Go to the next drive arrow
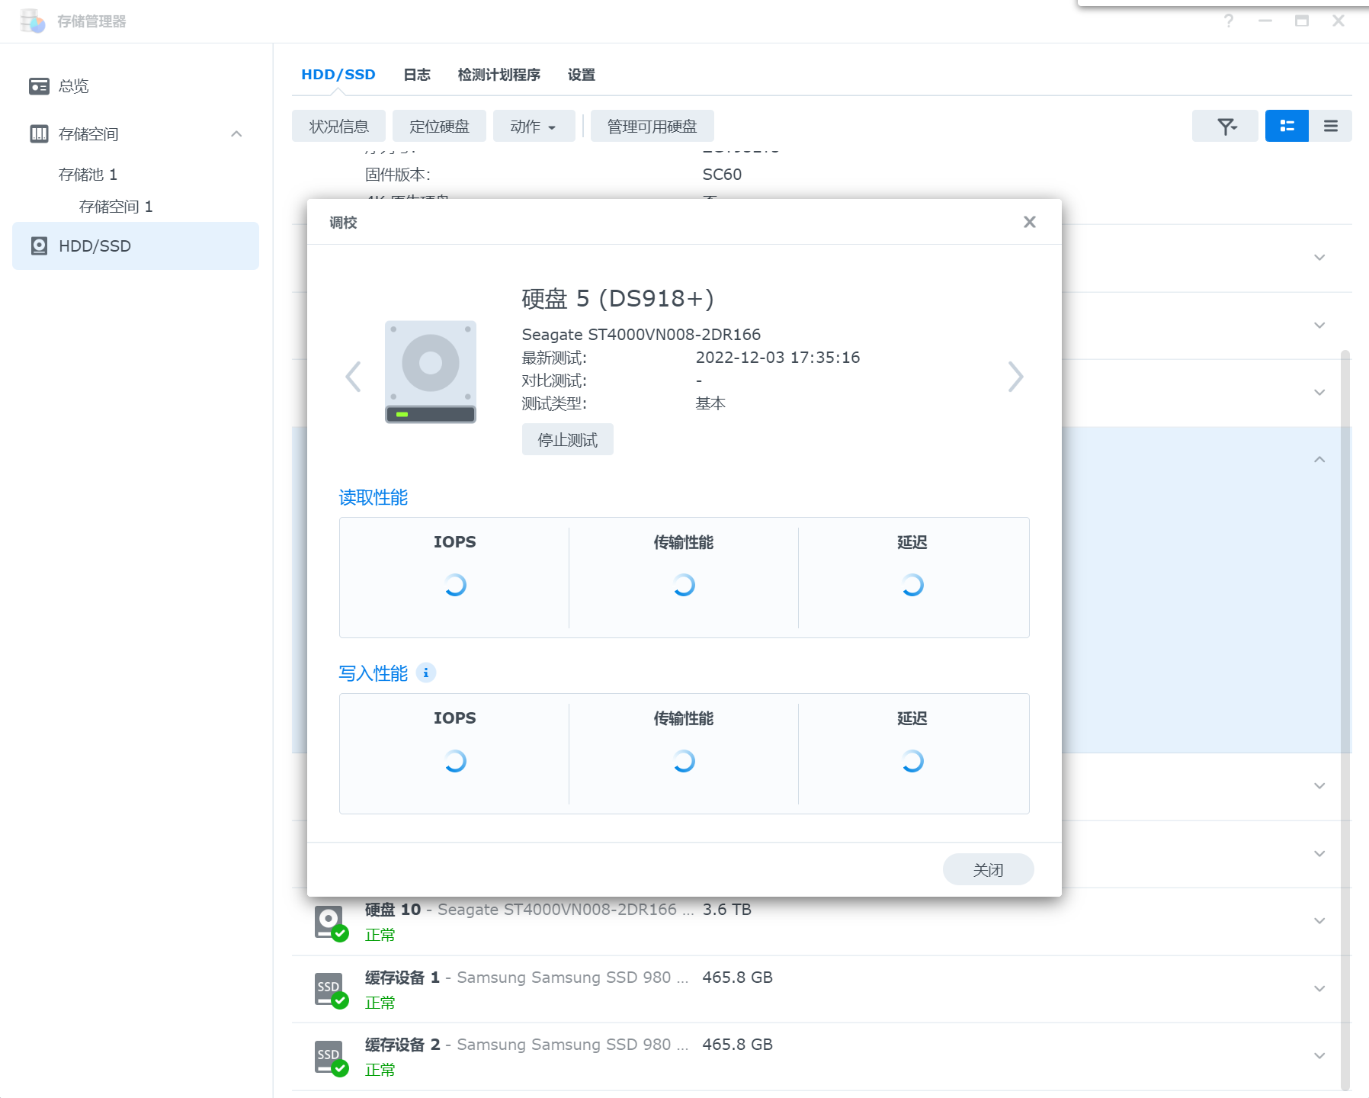The image size is (1369, 1098). (x=1015, y=377)
